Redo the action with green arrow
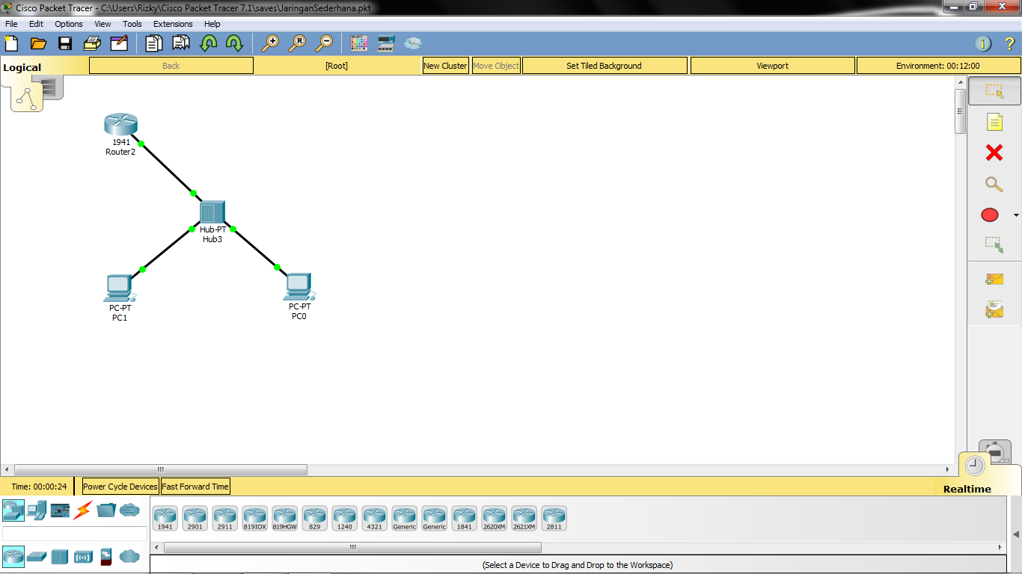 pos(234,43)
